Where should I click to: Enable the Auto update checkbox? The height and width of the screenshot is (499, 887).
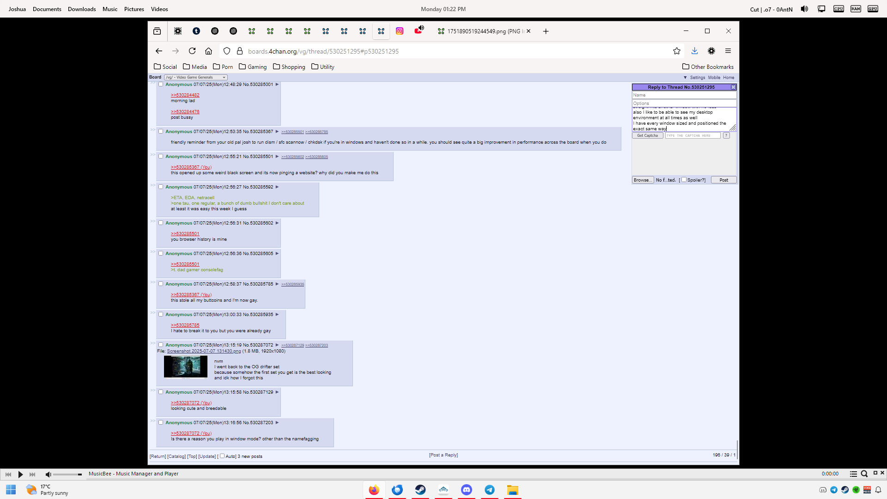pyautogui.click(x=222, y=456)
